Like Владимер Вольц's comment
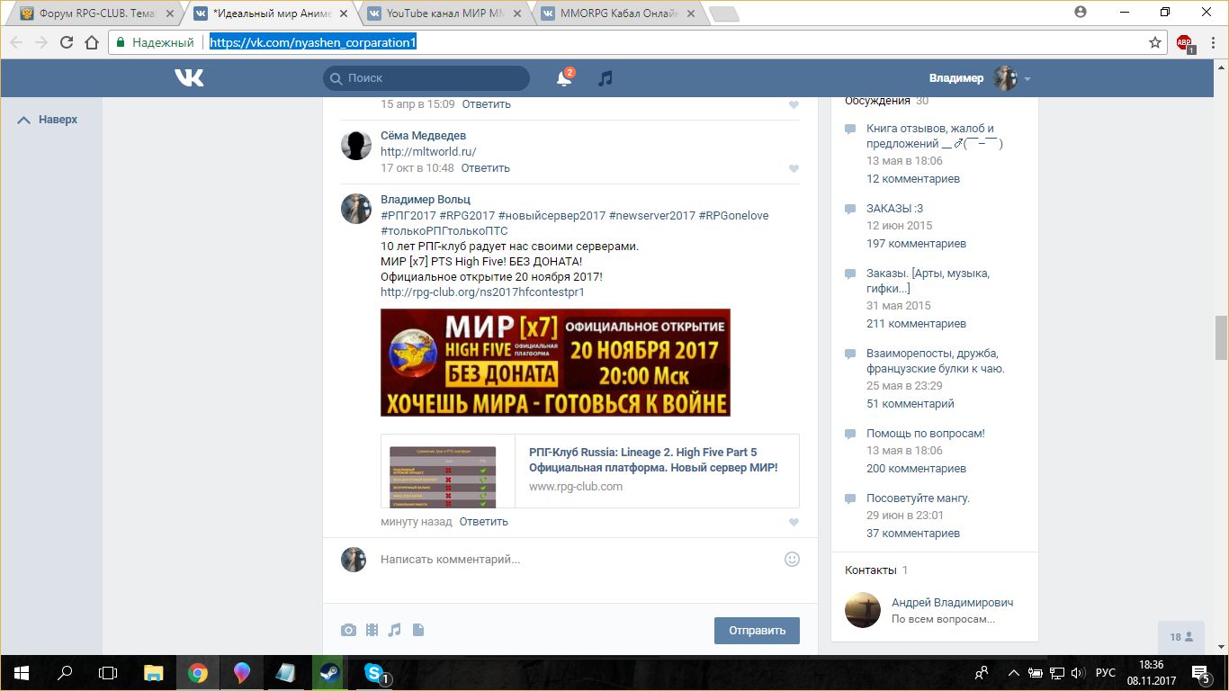 793,523
